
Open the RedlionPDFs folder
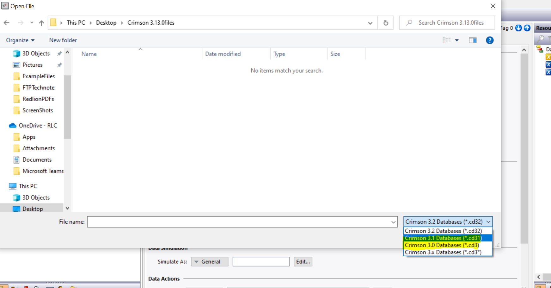[x=38, y=99]
